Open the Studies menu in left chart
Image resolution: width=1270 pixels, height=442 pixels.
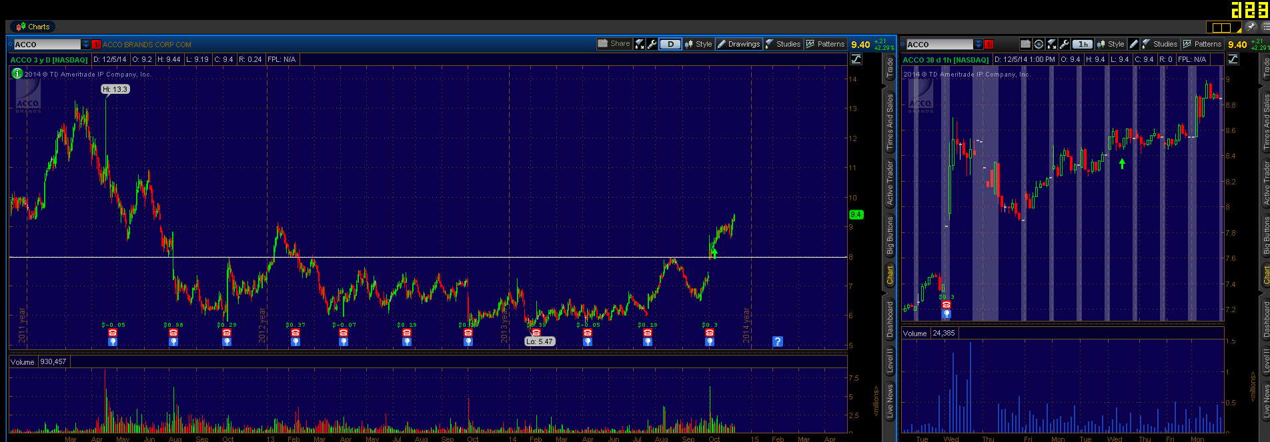pos(783,44)
